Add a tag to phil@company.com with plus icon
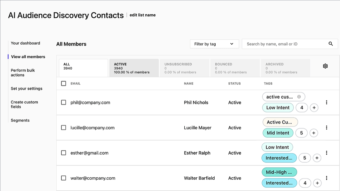 tap(314, 108)
